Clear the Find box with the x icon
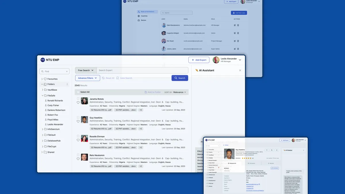 [x=67, y=71]
